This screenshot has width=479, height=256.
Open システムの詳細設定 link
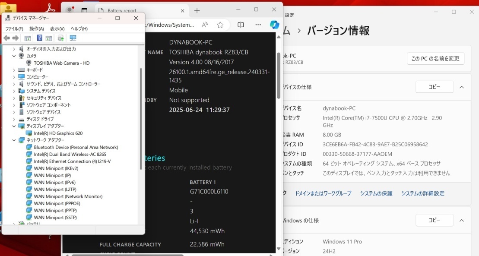point(423,193)
